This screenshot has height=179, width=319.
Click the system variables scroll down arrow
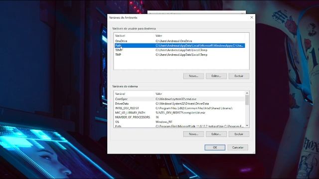coord(247,126)
